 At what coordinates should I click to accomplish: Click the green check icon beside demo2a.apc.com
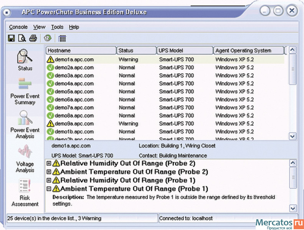(50, 67)
